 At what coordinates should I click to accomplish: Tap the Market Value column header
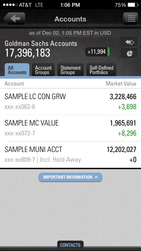pos(121,84)
